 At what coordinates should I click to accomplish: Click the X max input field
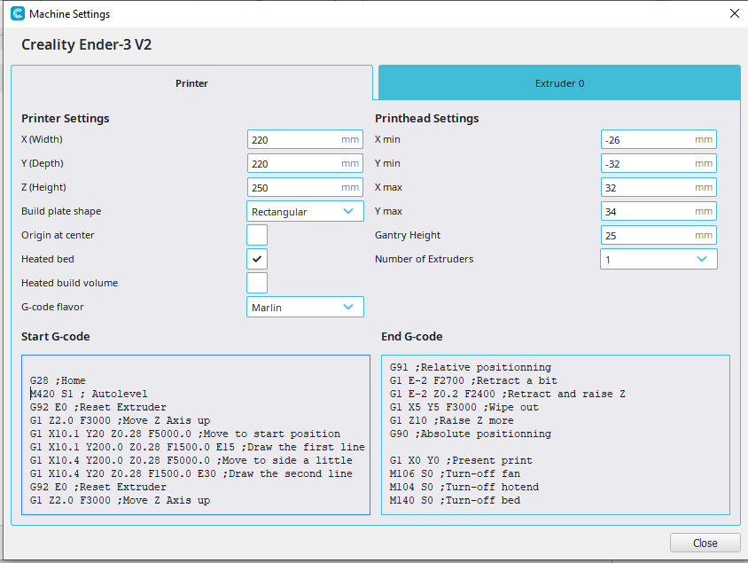[x=658, y=187]
